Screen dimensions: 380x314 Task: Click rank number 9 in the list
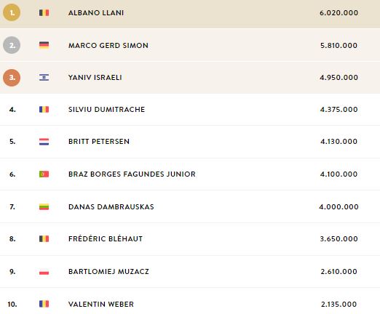pos(12,272)
